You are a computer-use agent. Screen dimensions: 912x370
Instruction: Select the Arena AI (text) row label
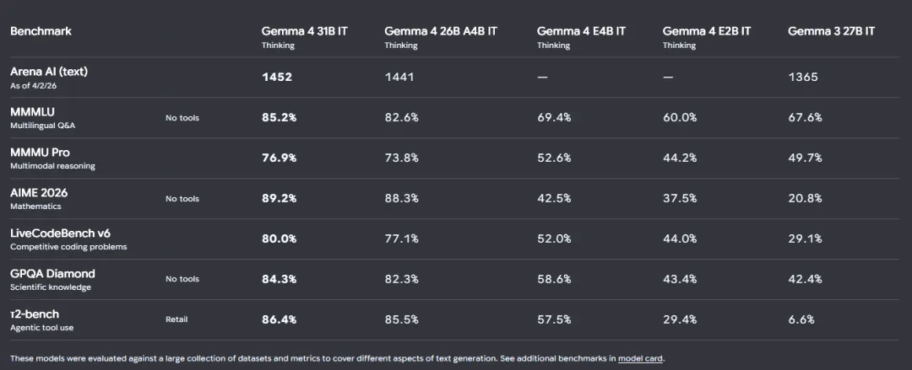[x=48, y=72]
